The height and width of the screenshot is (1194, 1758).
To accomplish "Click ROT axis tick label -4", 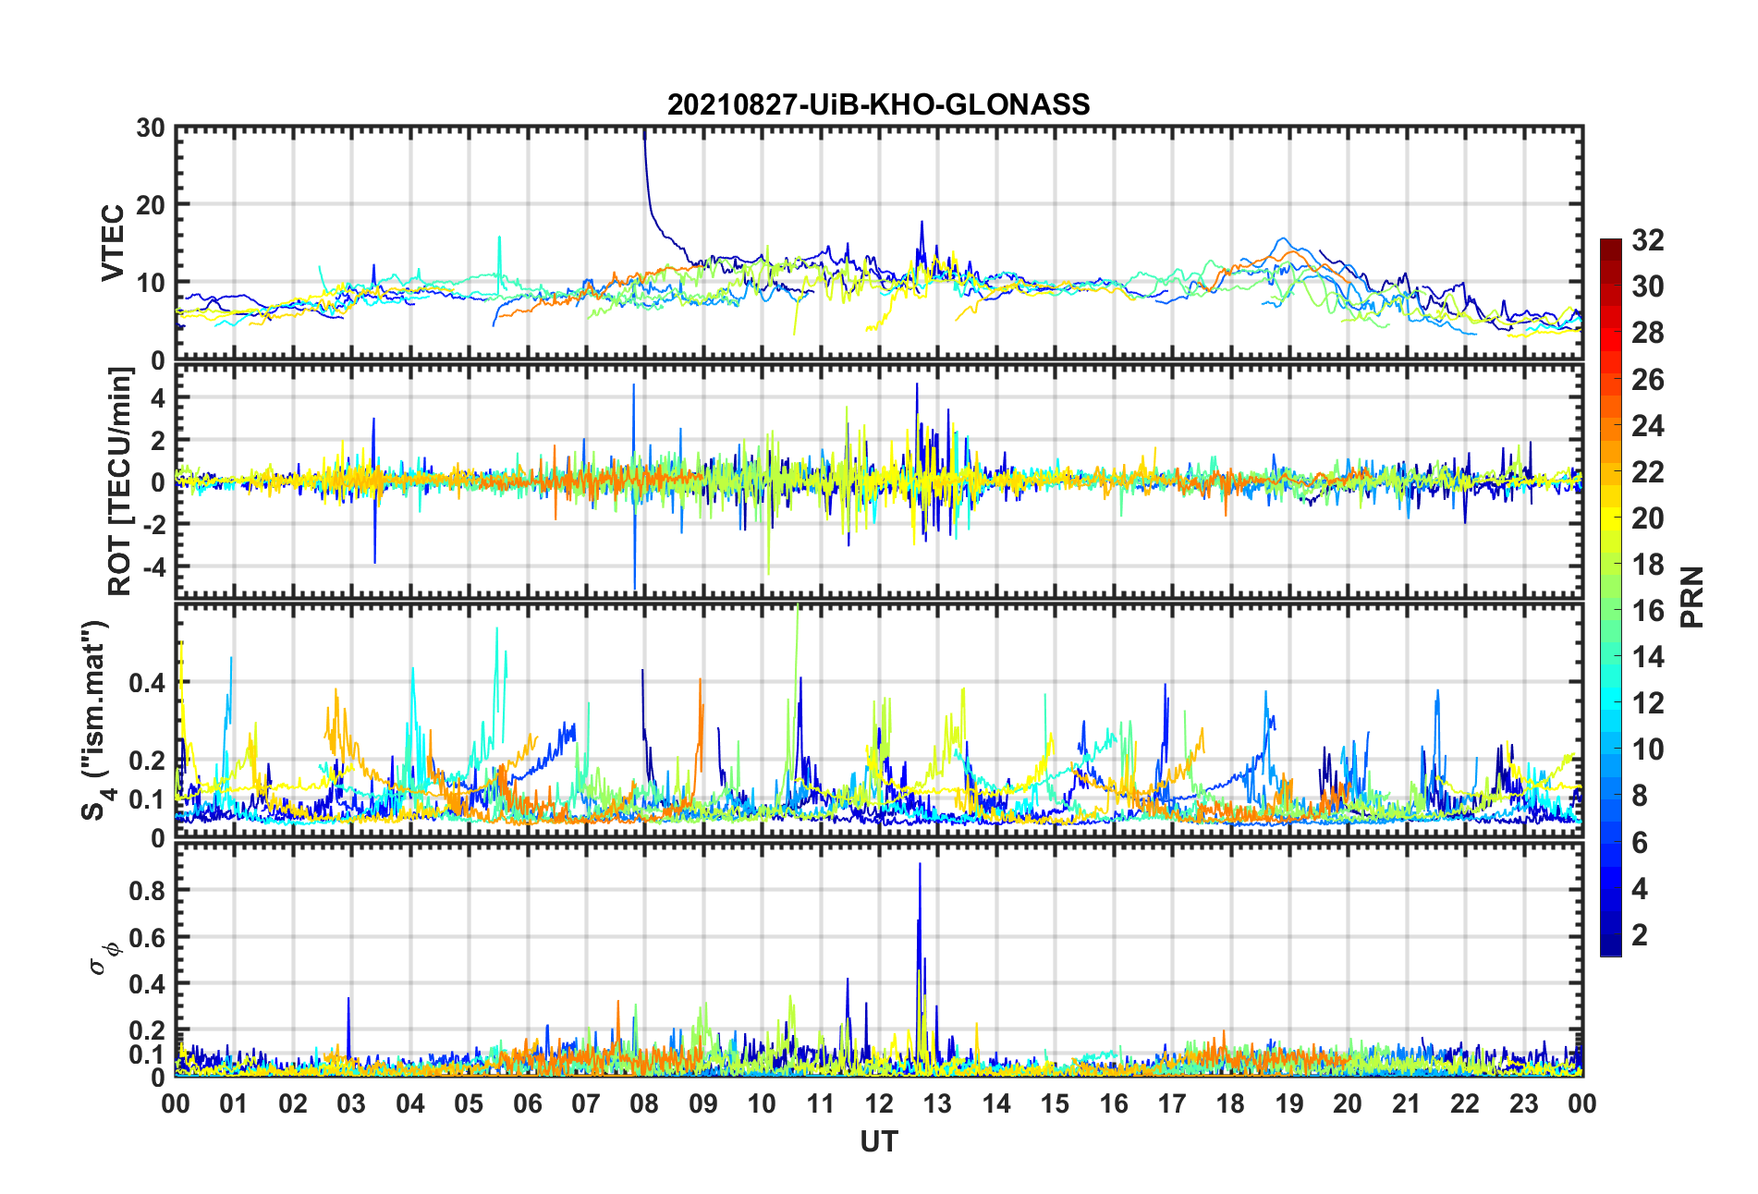I will 154,566.
